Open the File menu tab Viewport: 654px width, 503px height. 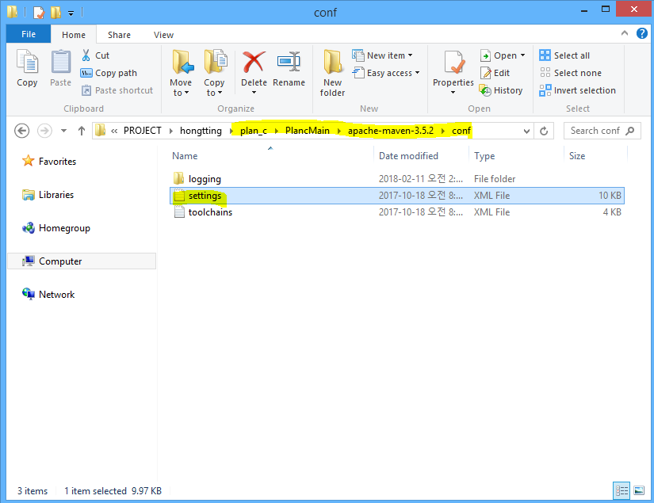pyautogui.click(x=28, y=34)
